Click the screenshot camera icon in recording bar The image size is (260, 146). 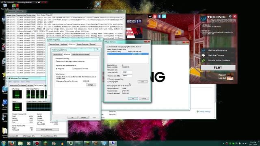pos(39,2)
